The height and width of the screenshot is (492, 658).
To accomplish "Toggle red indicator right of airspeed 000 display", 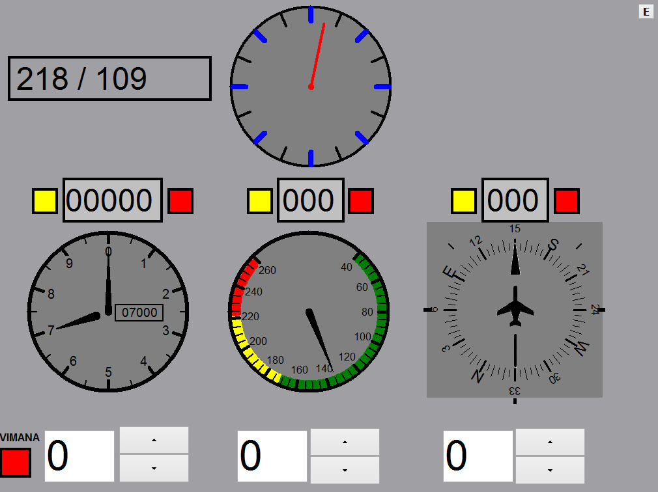I will (360, 201).
